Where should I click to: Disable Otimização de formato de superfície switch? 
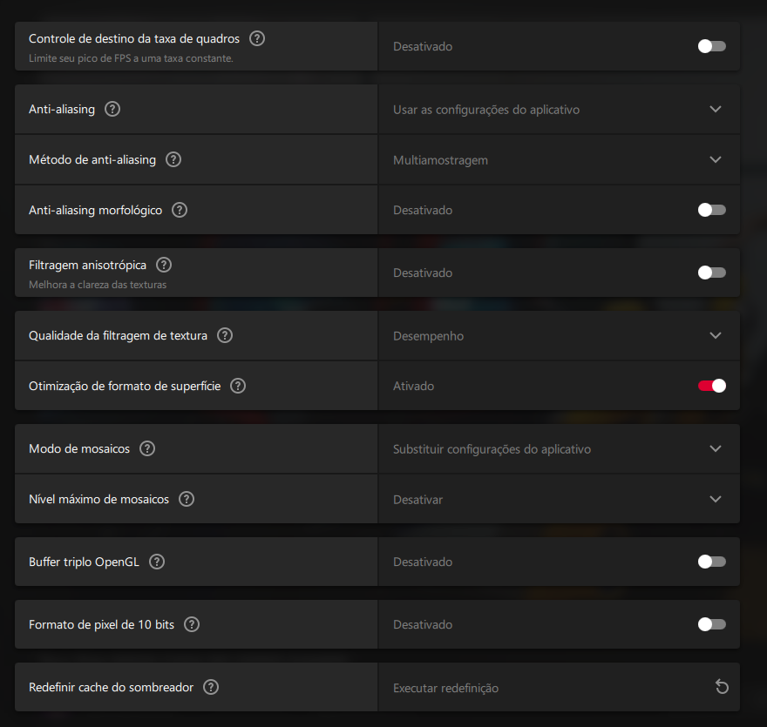point(712,386)
